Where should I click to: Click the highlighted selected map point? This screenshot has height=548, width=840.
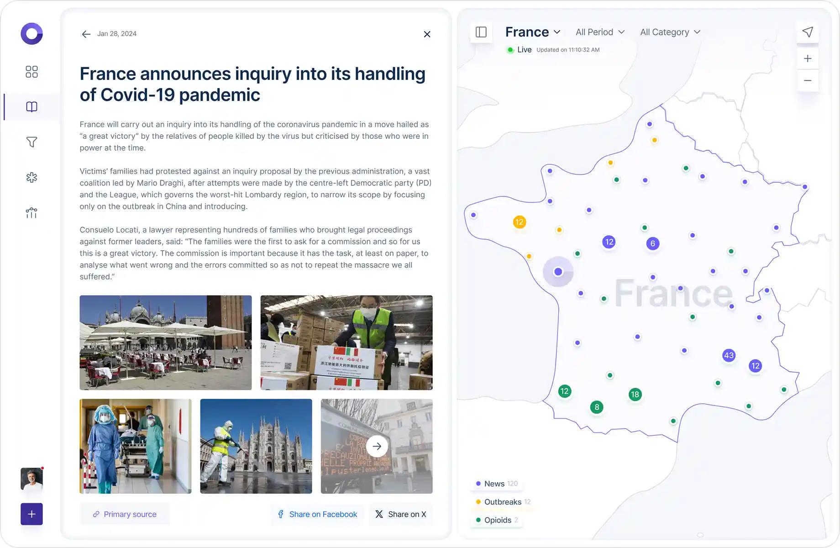[x=558, y=272]
